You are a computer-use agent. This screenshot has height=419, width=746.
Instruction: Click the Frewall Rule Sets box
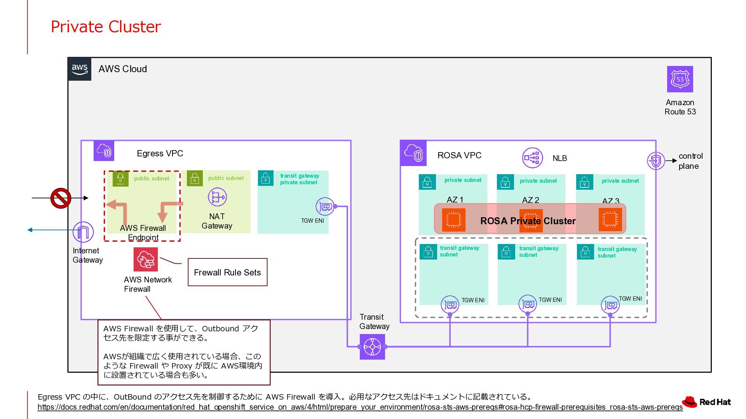pyautogui.click(x=227, y=272)
